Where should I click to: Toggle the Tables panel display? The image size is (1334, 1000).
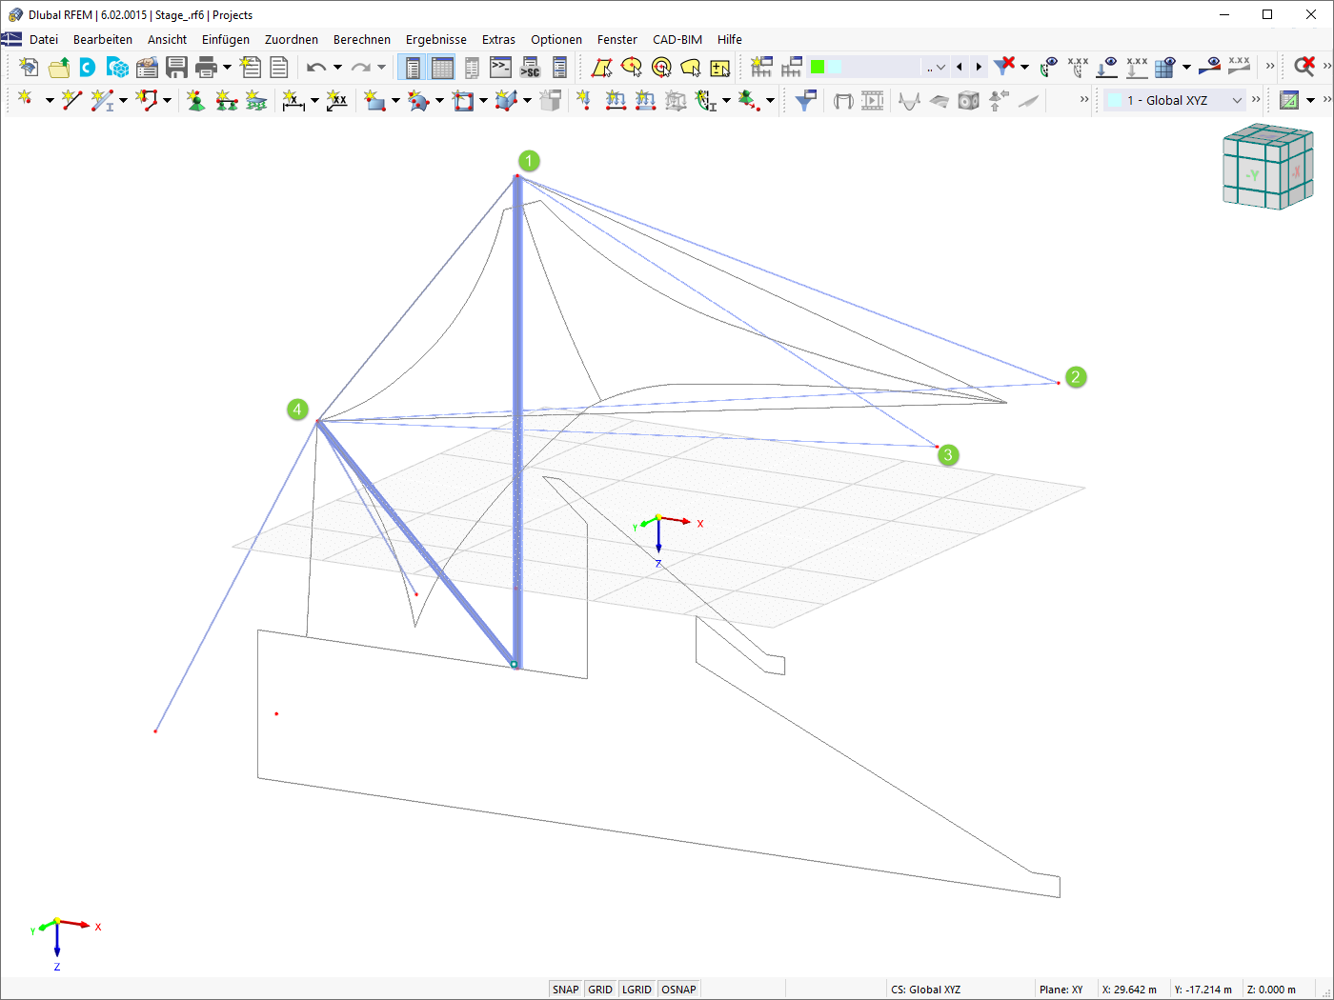tap(442, 68)
